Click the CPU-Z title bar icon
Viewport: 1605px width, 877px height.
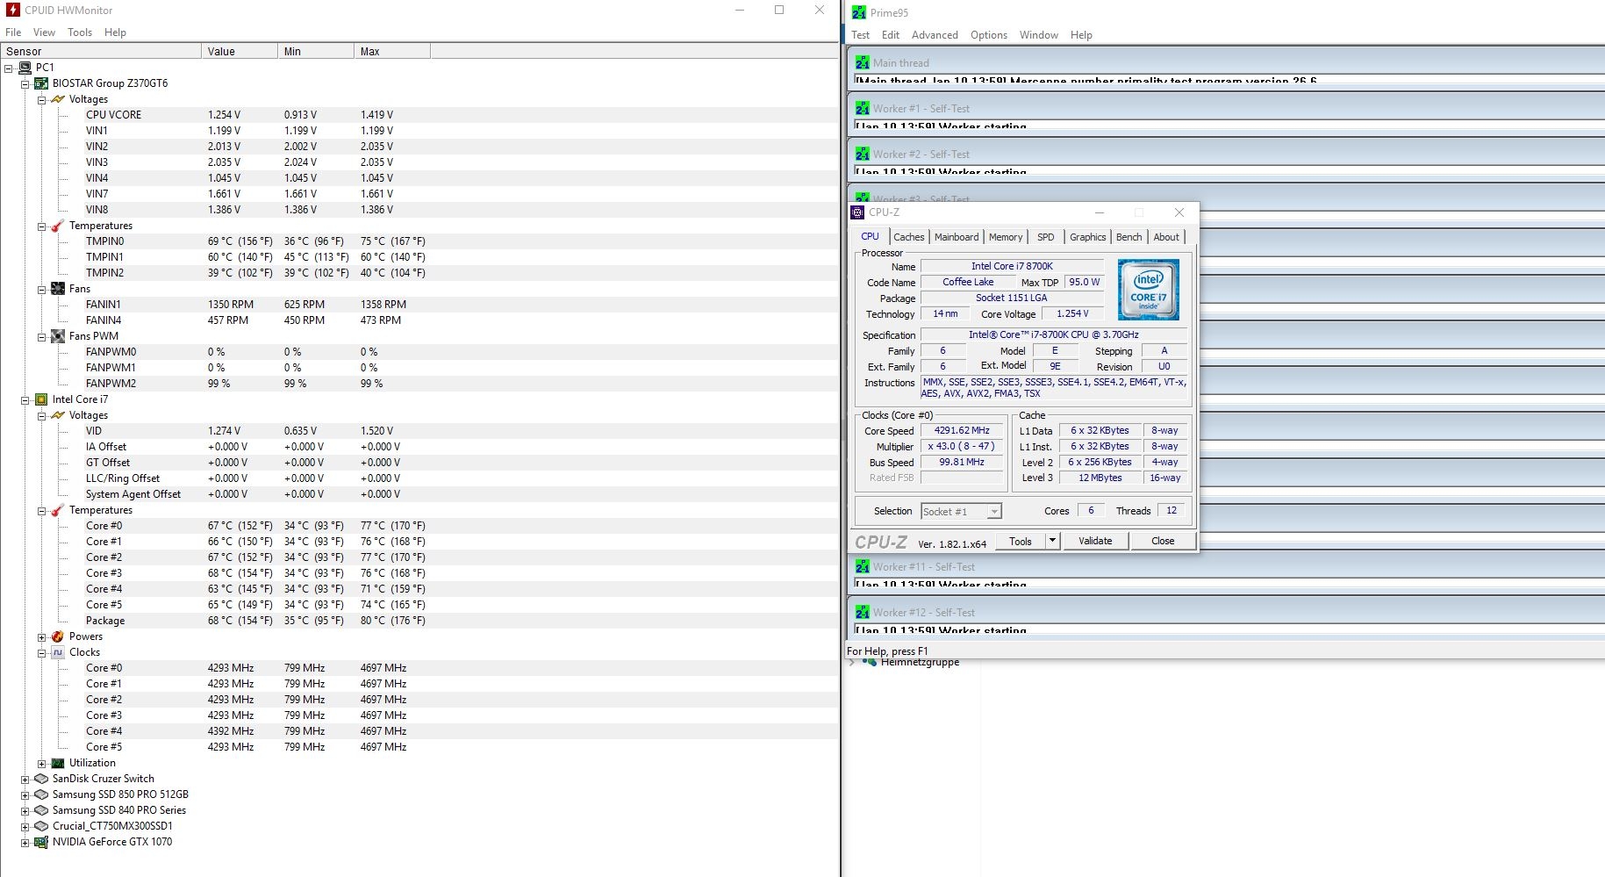pyautogui.click(x=858, y=212)
